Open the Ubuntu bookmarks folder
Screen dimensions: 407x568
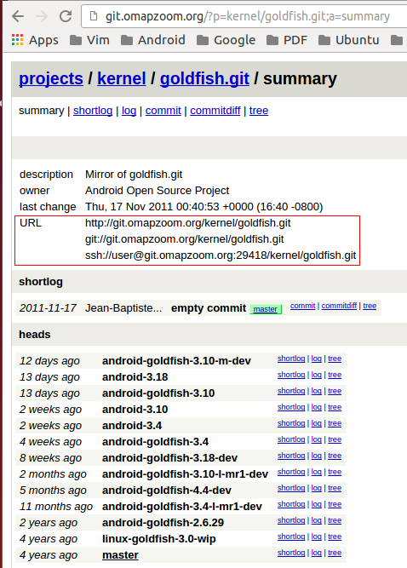pyautogui.click(x=349, y=40)
